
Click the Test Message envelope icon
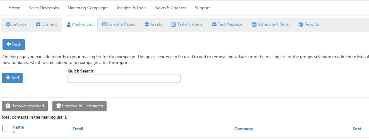click(x=214, y=24)
